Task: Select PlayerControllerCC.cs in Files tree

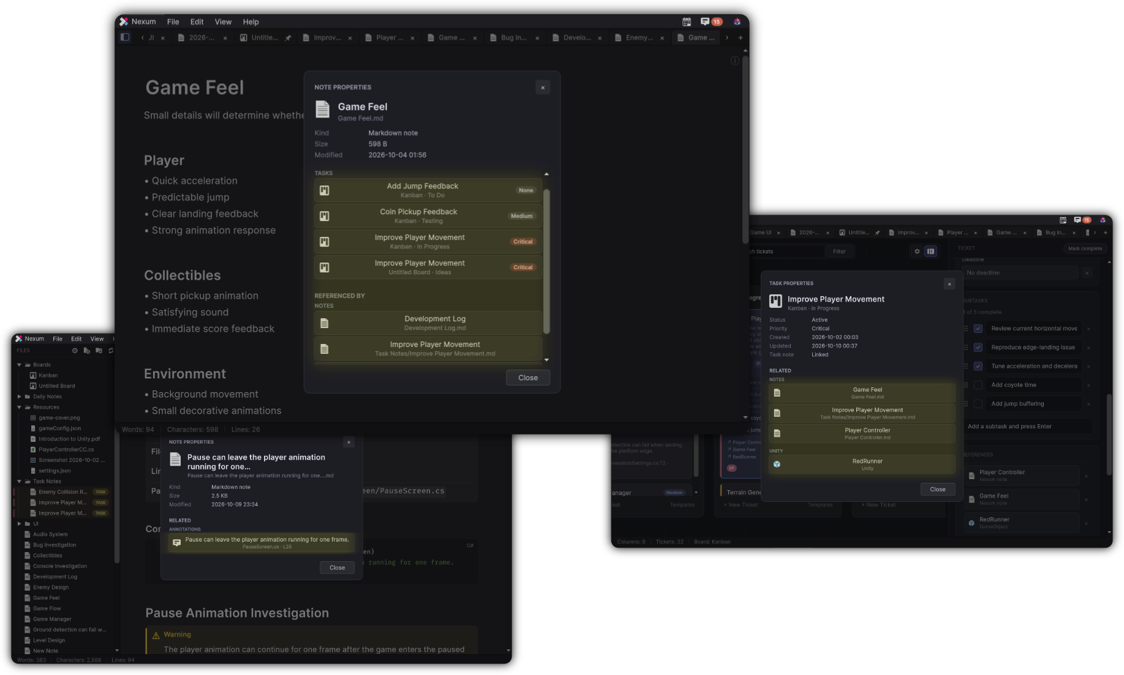Action: tap(66, 450)
